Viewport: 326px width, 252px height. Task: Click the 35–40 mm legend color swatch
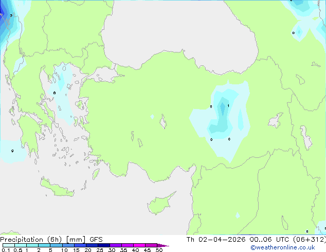(x=127, y=245)
